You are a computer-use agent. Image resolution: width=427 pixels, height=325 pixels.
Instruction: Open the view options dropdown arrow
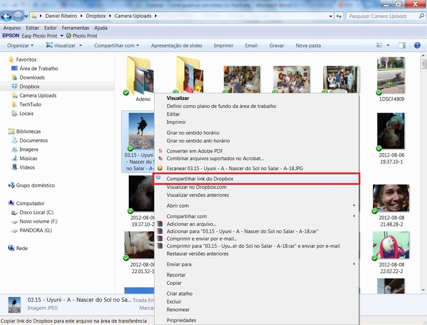pyautogui.click(x=388, y=45)
